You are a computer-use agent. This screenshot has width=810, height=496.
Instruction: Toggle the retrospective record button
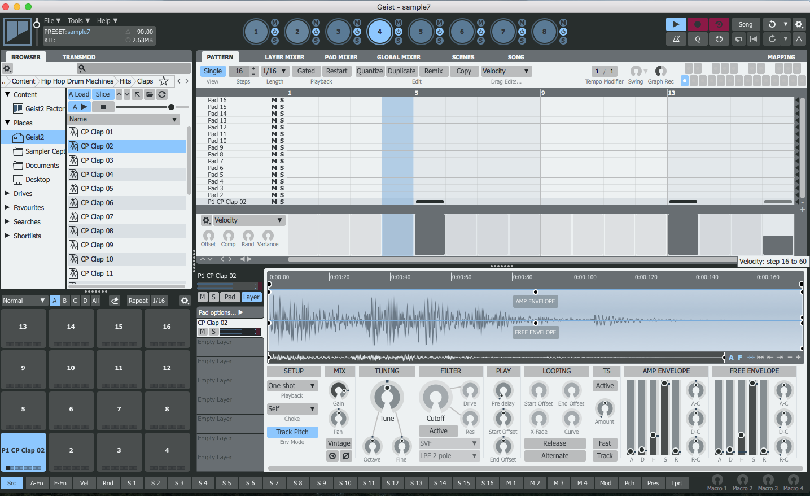tap(719, 24)
